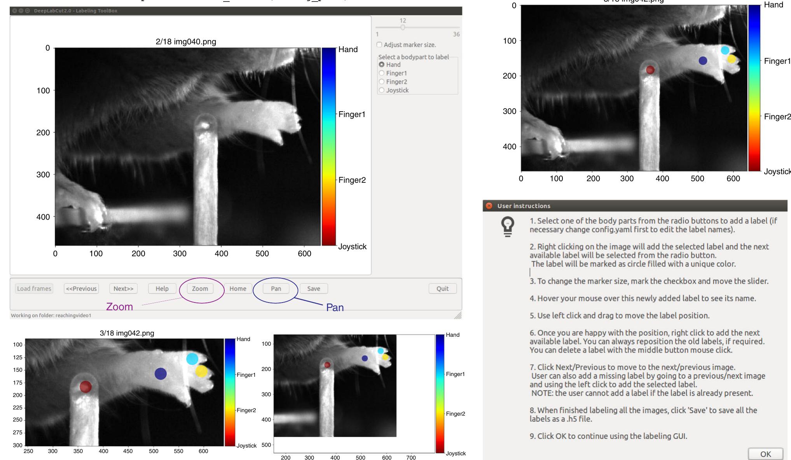This screenshot has width=791, height=460.
Task: Click the lightbulb icon in instructions dialog
Action: pos(508,227)
